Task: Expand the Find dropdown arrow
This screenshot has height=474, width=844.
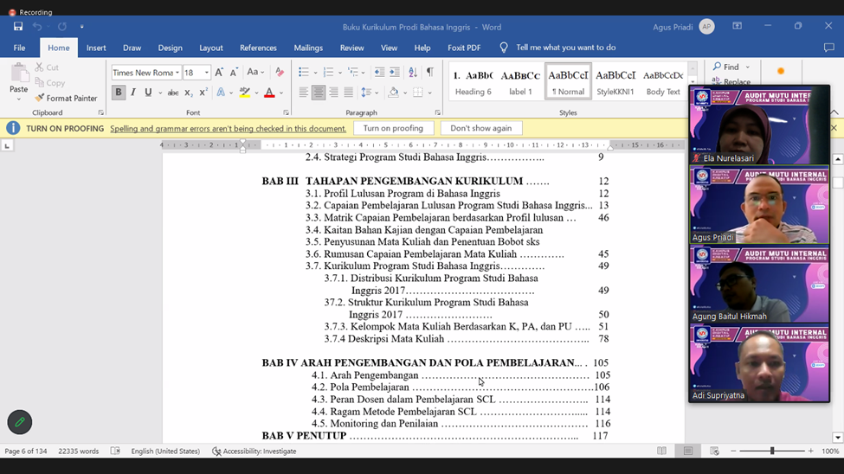Action: [x=748, y=67]
